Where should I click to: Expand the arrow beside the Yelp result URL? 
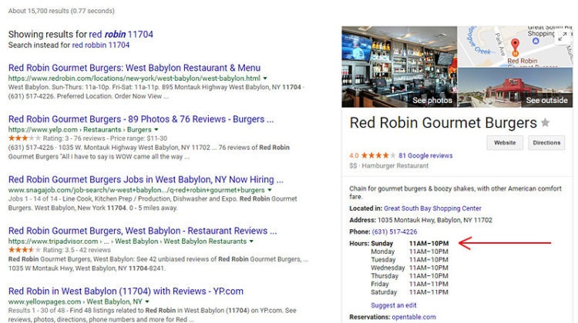156,129
